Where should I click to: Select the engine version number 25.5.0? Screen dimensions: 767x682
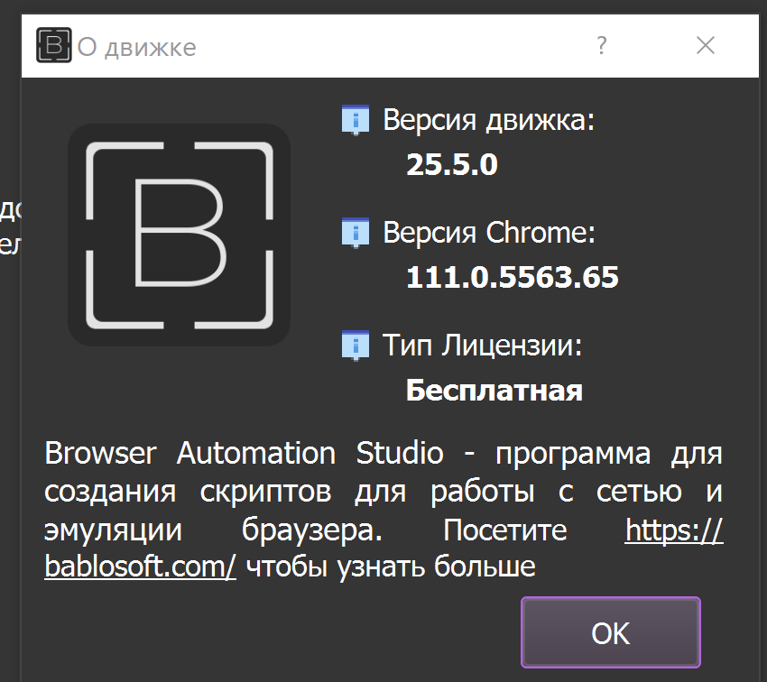tap(452, 164)
